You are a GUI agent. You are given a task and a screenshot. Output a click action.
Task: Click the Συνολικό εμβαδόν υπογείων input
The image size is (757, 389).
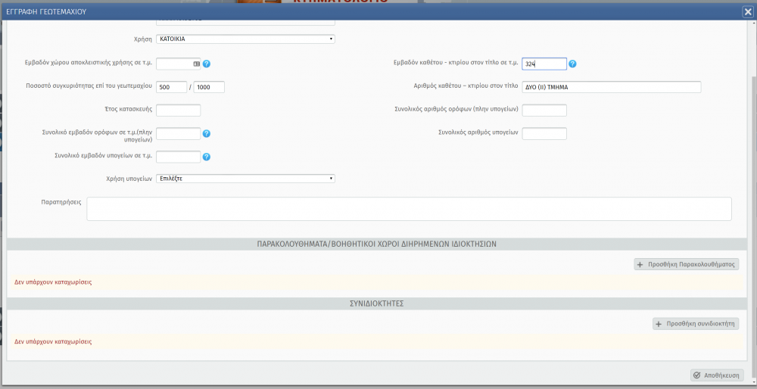click(178, 157)
